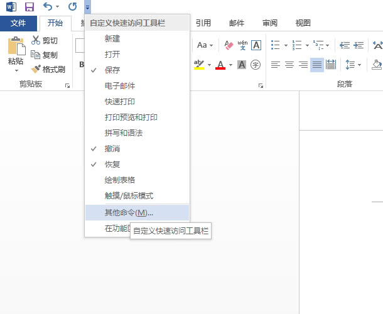
Task: Open the line spacing dropdown arrow
Action: click(x=360, y=65)
